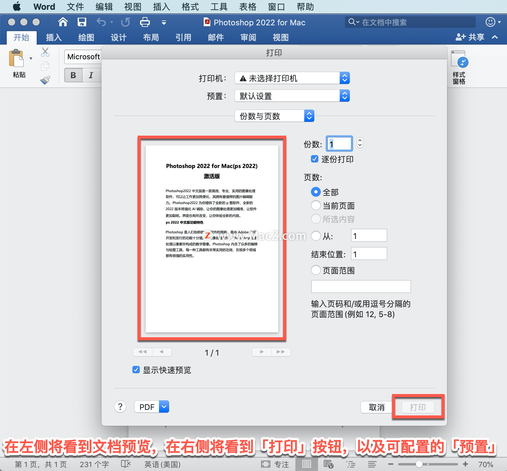Zoom out with the minus button

click(390, 464)
